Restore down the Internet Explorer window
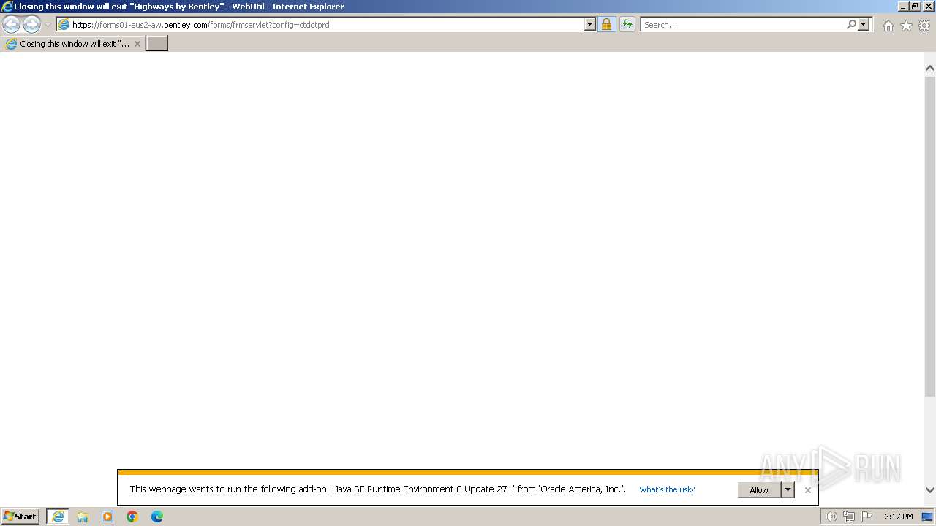936x526 pixels. (x=915, y=6)
